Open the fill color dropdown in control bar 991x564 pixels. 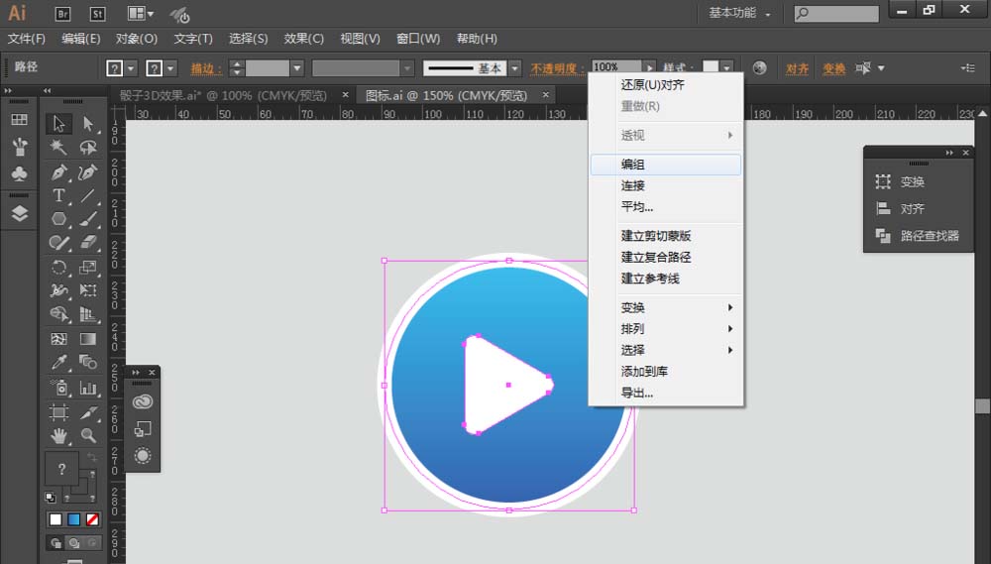pos(131,68)
